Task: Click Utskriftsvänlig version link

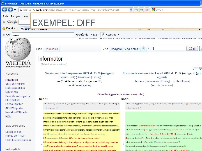Action: [x=18, y=140]
